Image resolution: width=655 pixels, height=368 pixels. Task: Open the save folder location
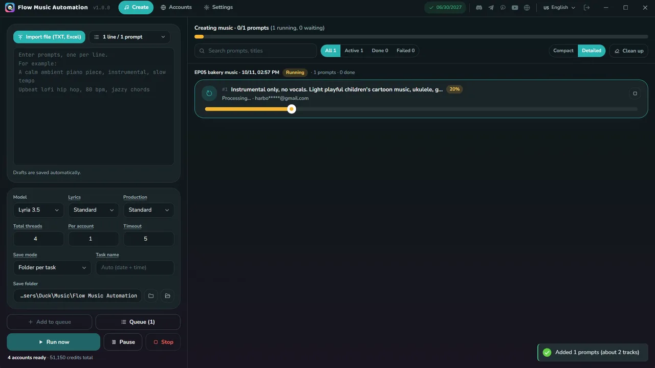[x=167, y=296]
